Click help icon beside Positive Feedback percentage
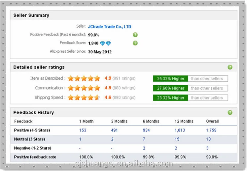Image resolution: width=247 pixels, height=171 pixels. pyautogui.click(x=135, y=35)
